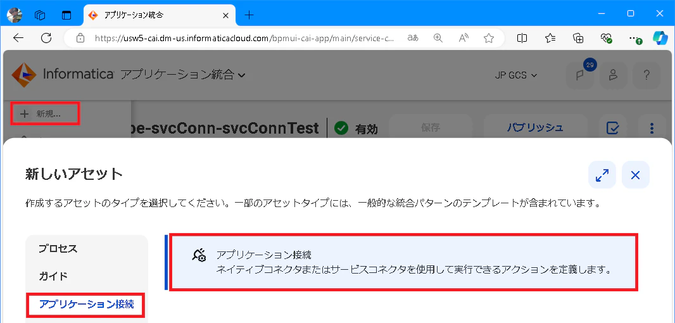Open the browser zoom icon

point(438,38)
